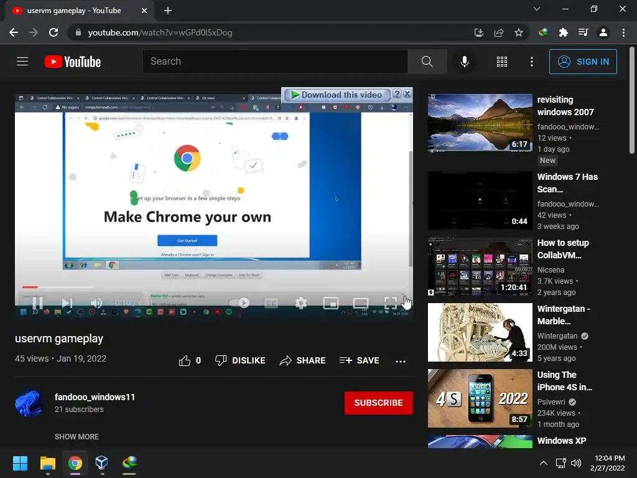Open Chrome three-dot menu

click(x=623, y=32)
